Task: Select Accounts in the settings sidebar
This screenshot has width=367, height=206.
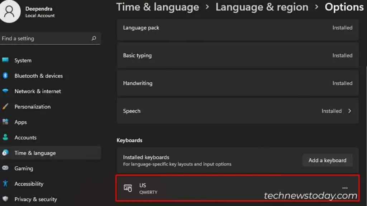Action: coord(25,137)
